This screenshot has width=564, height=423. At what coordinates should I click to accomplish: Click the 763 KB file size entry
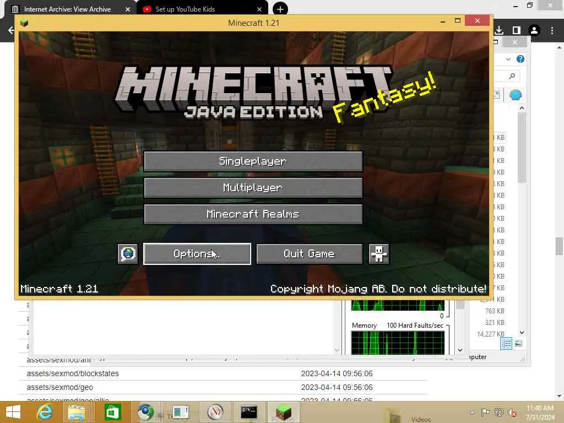(495, 311)
